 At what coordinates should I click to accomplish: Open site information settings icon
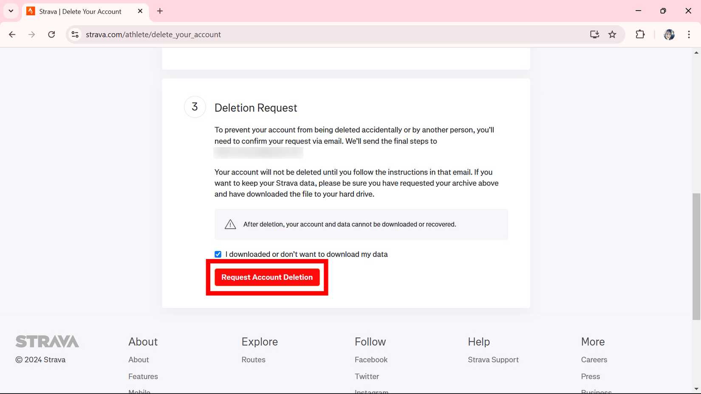point(75,34)
